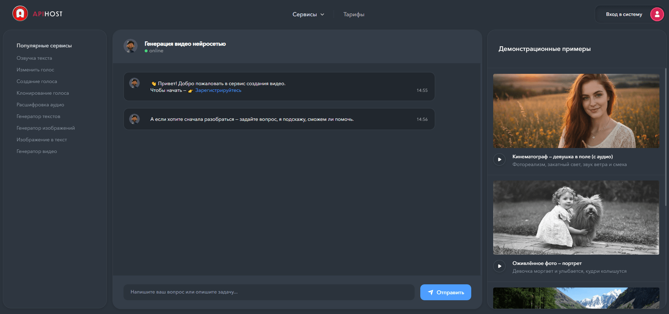The height and width of the screenshot is (314, 669).
Task: Open the red-haired girl in field thumbnail
Action: 576,111
